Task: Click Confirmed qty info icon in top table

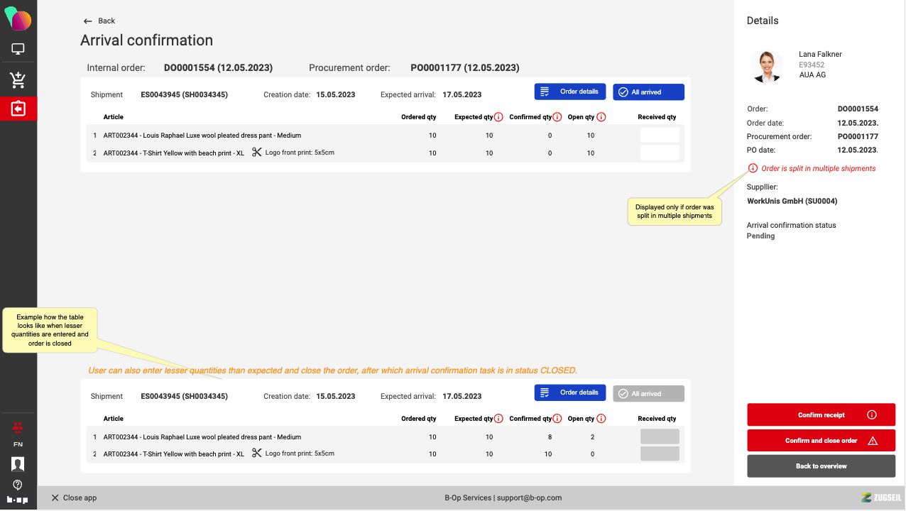Action: 557,117
